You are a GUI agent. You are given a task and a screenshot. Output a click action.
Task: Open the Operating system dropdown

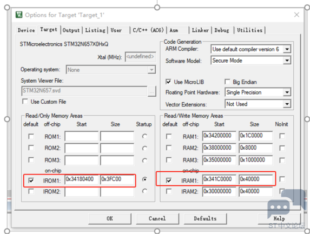(151, 70)
